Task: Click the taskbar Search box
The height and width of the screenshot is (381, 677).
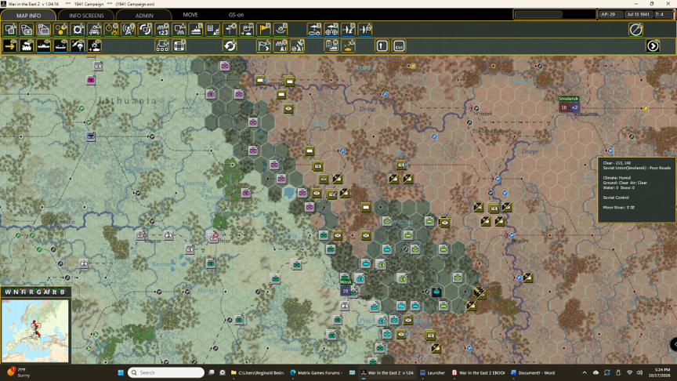Action: pos(166,372)
